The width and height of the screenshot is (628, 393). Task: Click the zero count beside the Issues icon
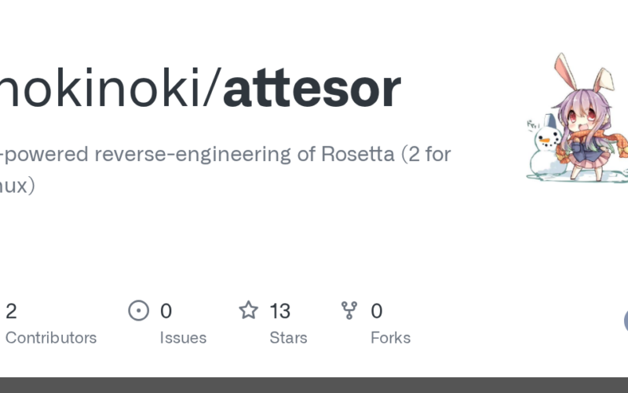pos(166,311)
